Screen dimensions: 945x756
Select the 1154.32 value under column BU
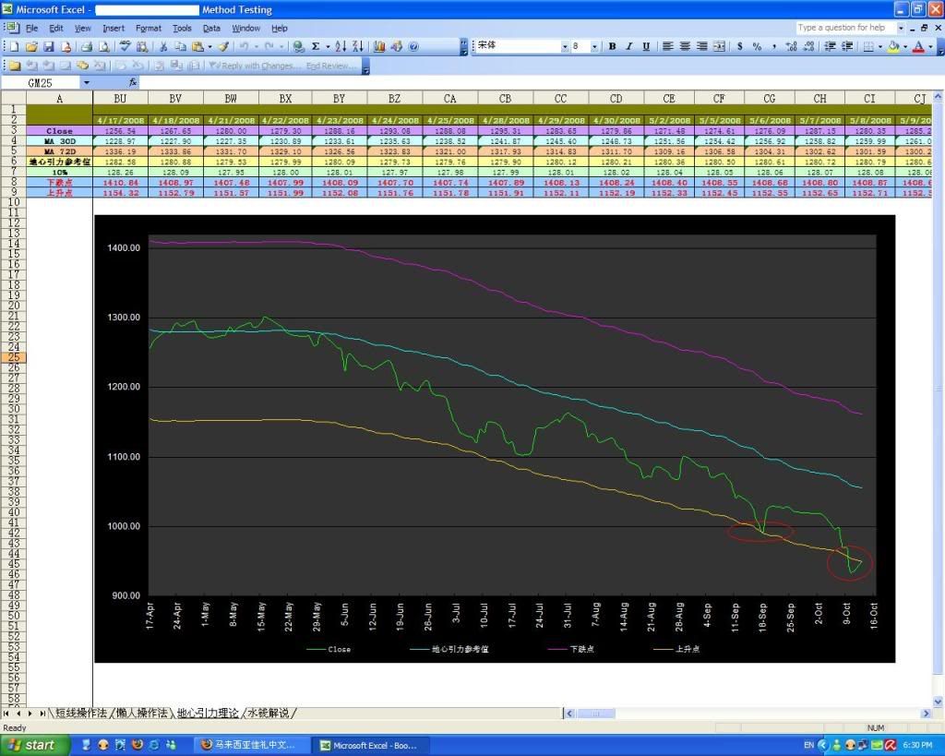pyautogui.click(x=121, y=192)
